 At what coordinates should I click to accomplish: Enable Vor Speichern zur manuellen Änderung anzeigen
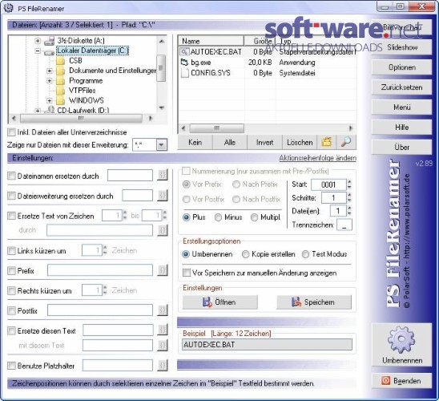click(187, 273)
